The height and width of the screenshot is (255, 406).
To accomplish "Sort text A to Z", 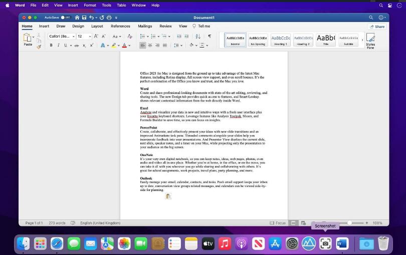I will point(198,36).
